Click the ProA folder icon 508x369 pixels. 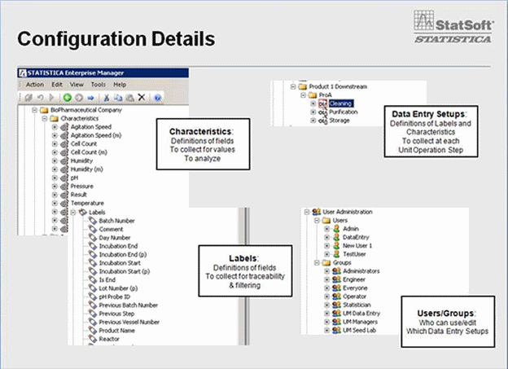coord(313,95)
